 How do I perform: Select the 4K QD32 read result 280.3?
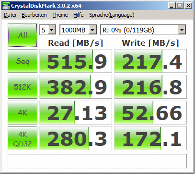[x=76, y=138]
